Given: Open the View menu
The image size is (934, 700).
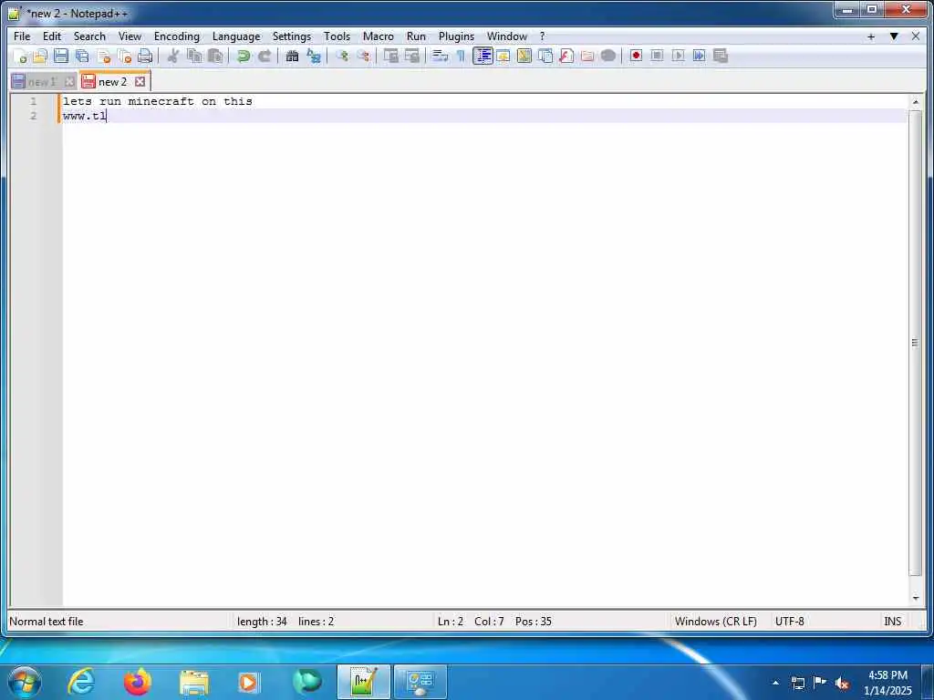Looking at the screenshot, I should click(130, 36).
